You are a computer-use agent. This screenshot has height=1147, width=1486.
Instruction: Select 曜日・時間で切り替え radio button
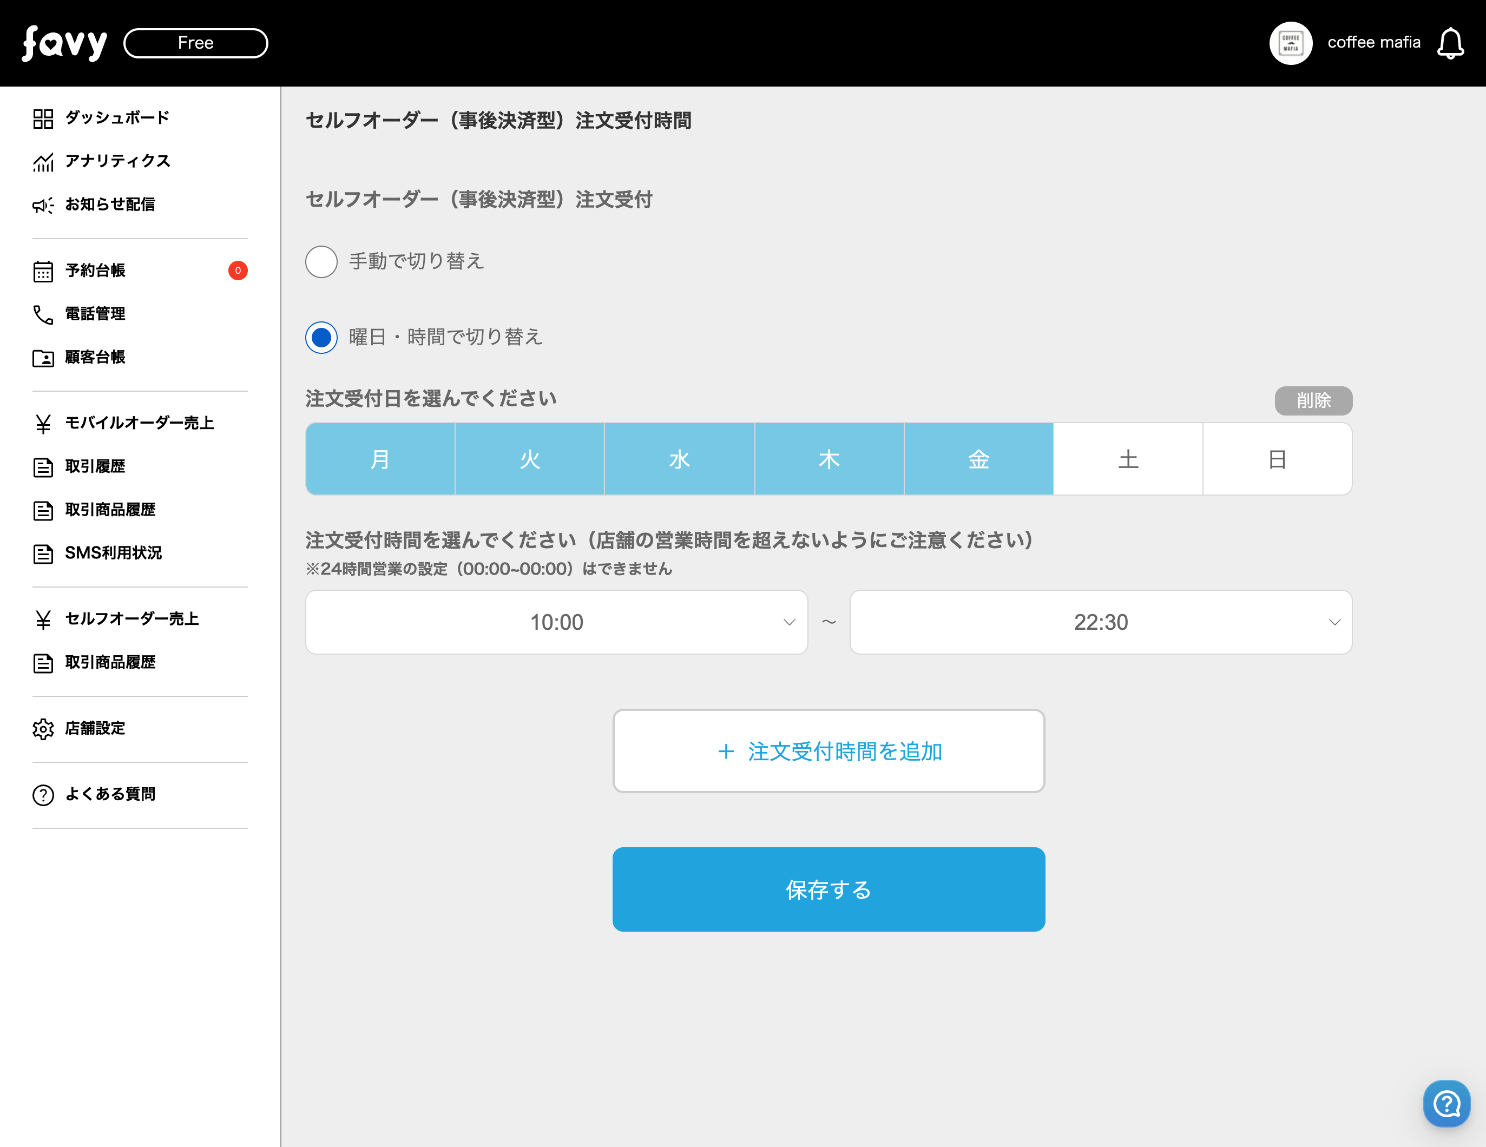click(321, 338)
